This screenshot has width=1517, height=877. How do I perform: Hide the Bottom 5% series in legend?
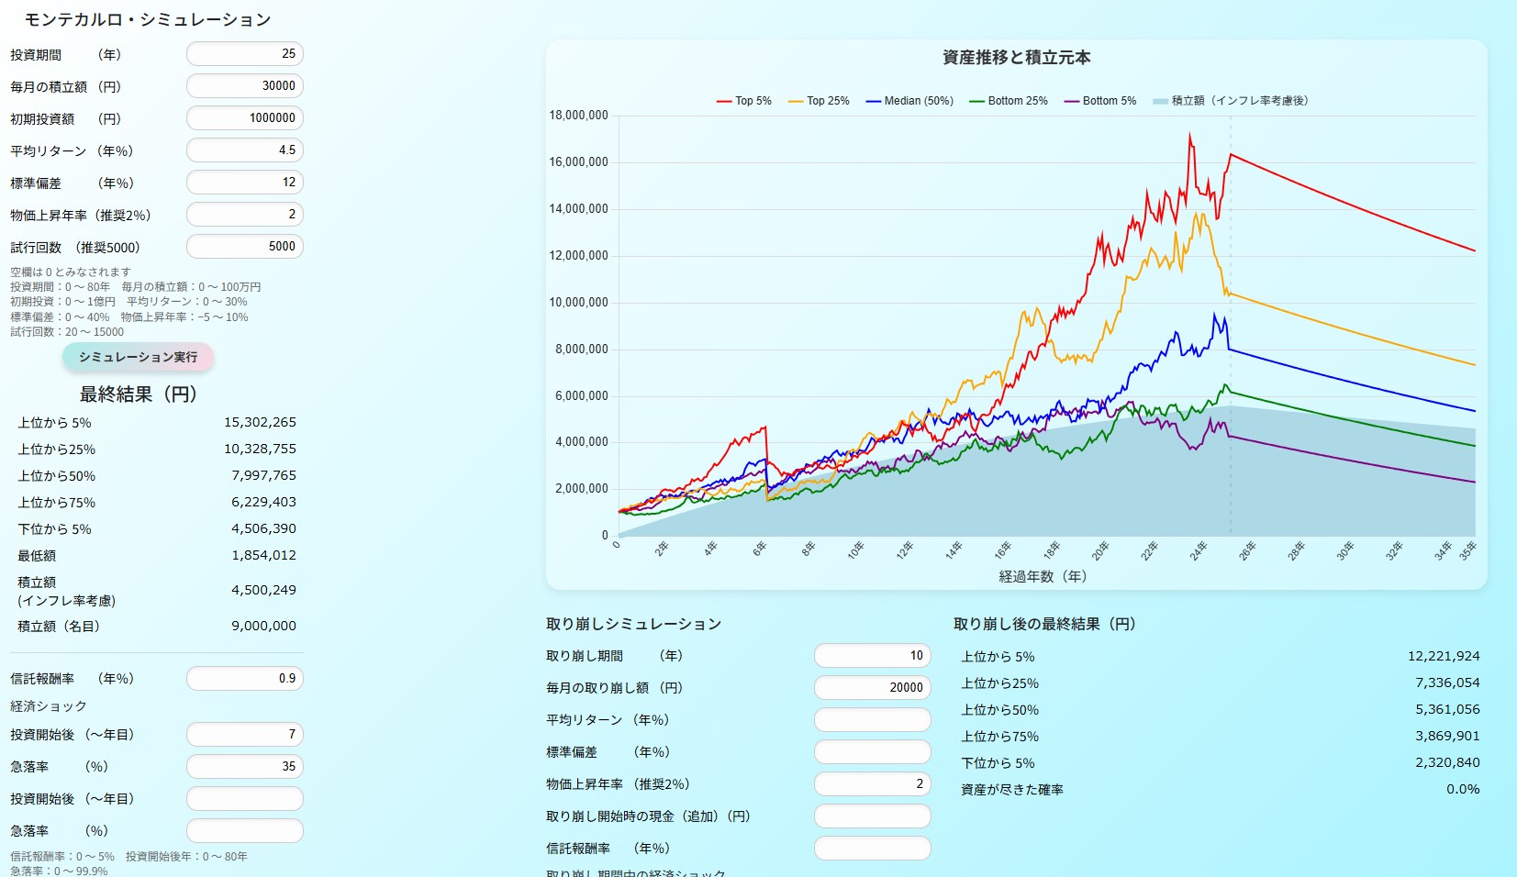pyautogui.click(x=1099, y=101)
